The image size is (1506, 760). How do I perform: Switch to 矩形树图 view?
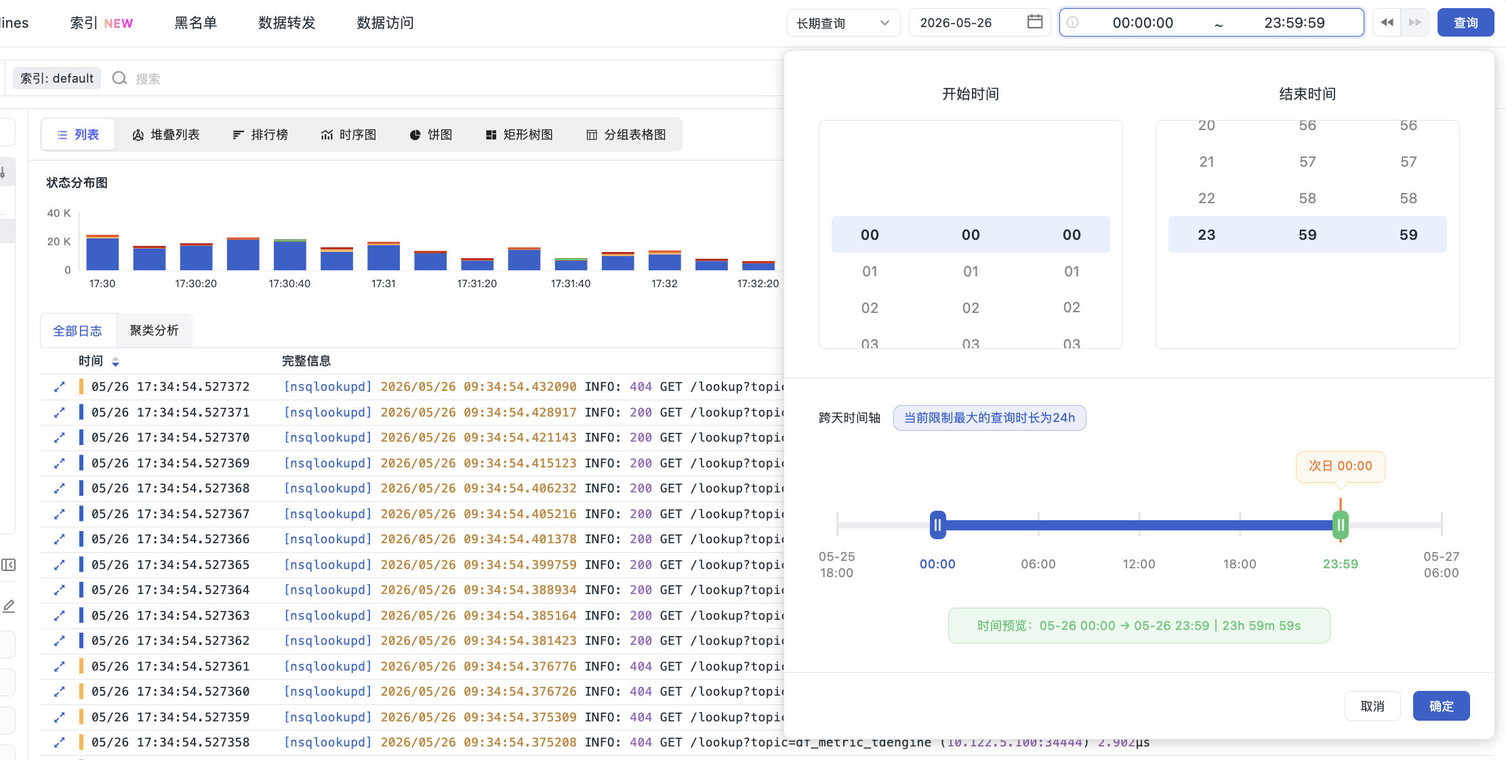point(519,135)
